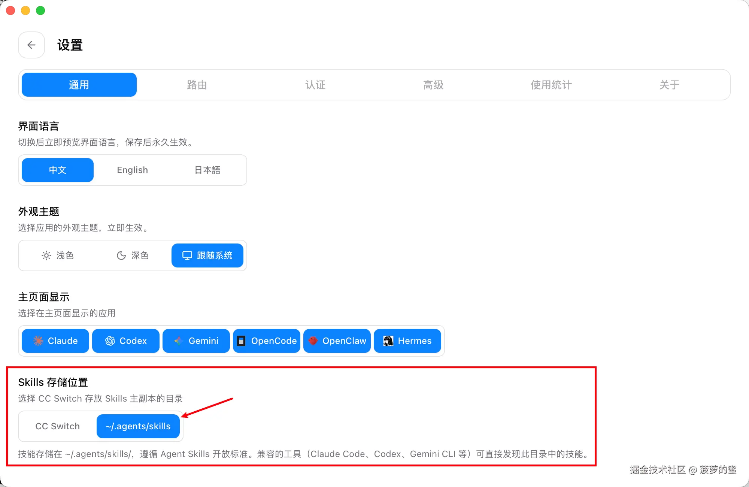Click the back arrow button
This screenshot has height=487, width=749.
[x=31, y=45]
